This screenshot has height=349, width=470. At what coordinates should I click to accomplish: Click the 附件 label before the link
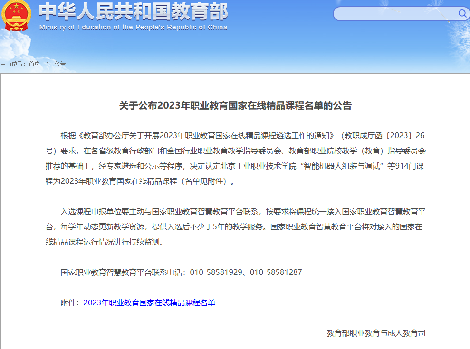(70, 302)
